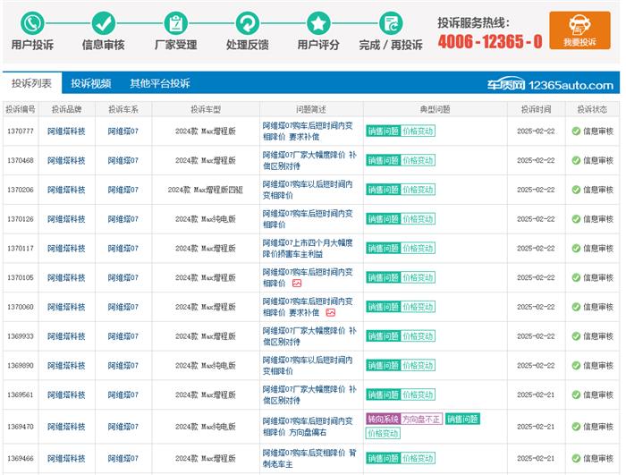Click complaint number 1369933

point(21,336)
